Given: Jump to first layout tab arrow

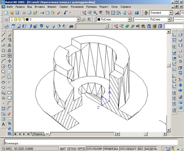Looking at the screenshot, I should click(x=15, y=134).
